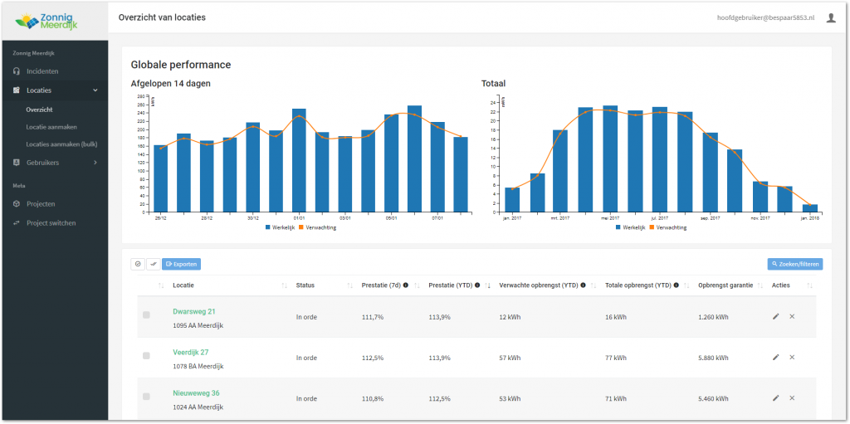Delete the Veerdijk 27 location row

792,357
